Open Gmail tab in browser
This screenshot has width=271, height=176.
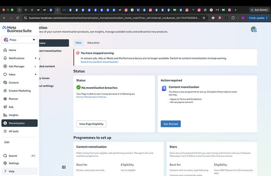coord(217,10)
